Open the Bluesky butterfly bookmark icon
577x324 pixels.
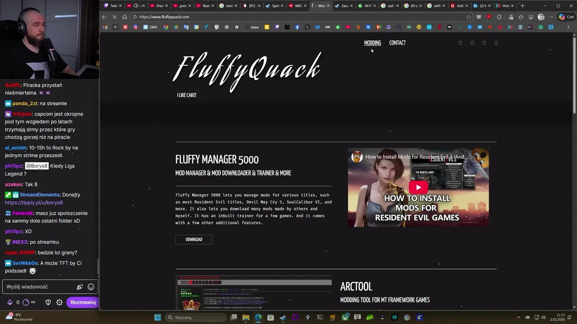(x=318, y=27)
